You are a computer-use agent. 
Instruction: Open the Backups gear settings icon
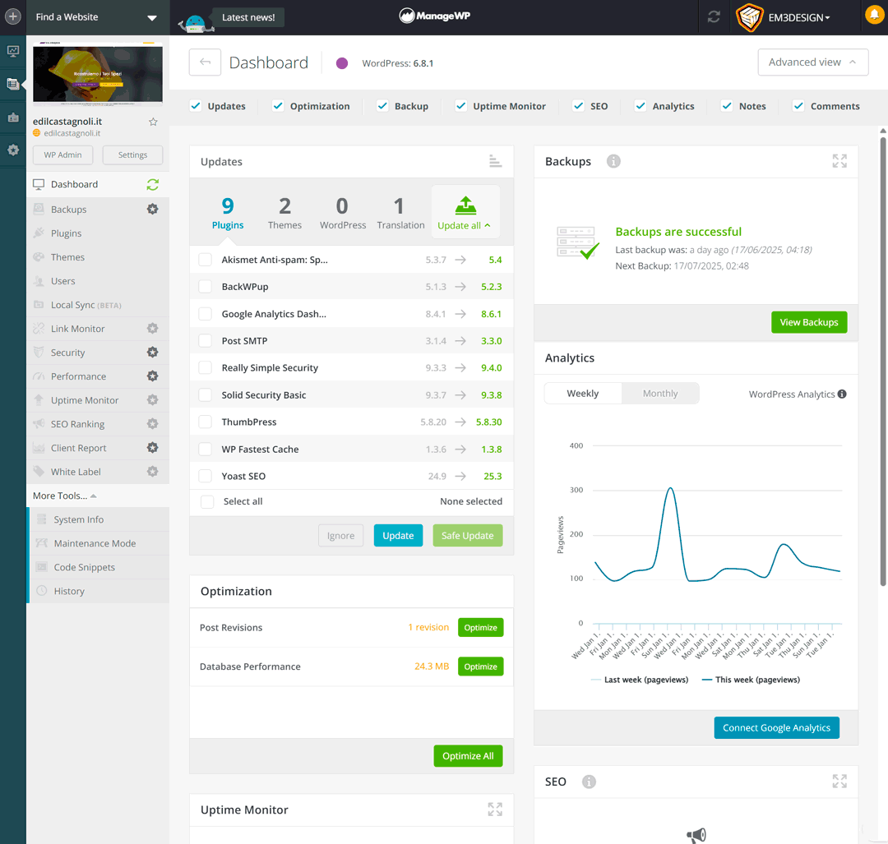click(x=152, y=210)
